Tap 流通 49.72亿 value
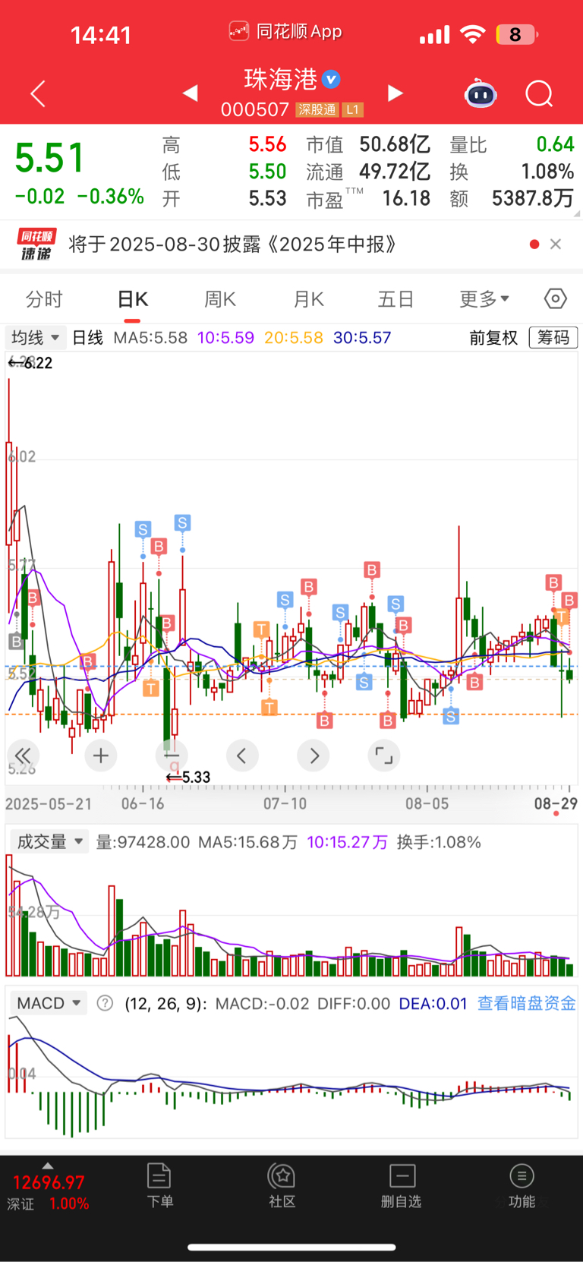583x1262 pixels. [395, 172]
